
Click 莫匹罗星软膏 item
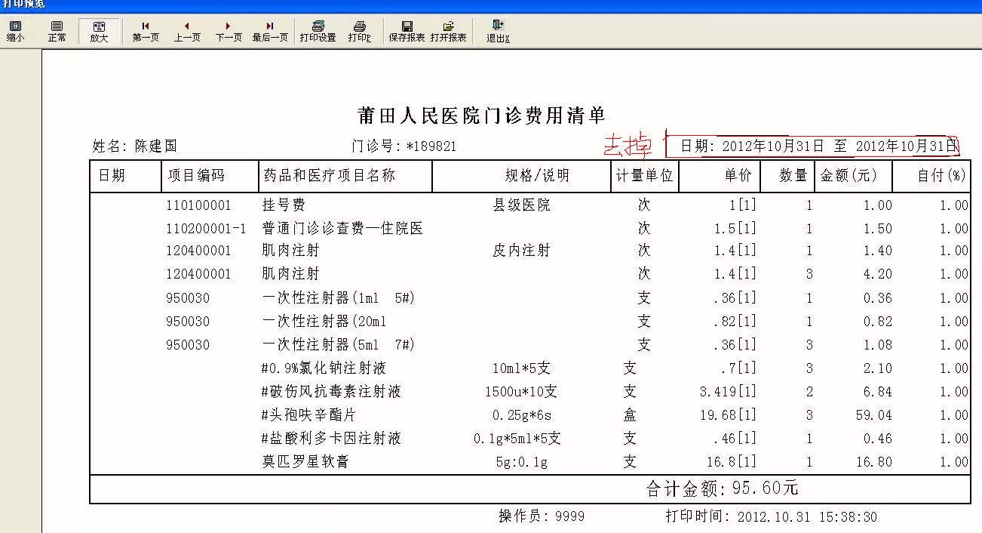click(x=305, y=462)
